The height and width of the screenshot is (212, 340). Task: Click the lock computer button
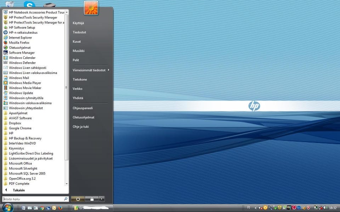[92, 199]
